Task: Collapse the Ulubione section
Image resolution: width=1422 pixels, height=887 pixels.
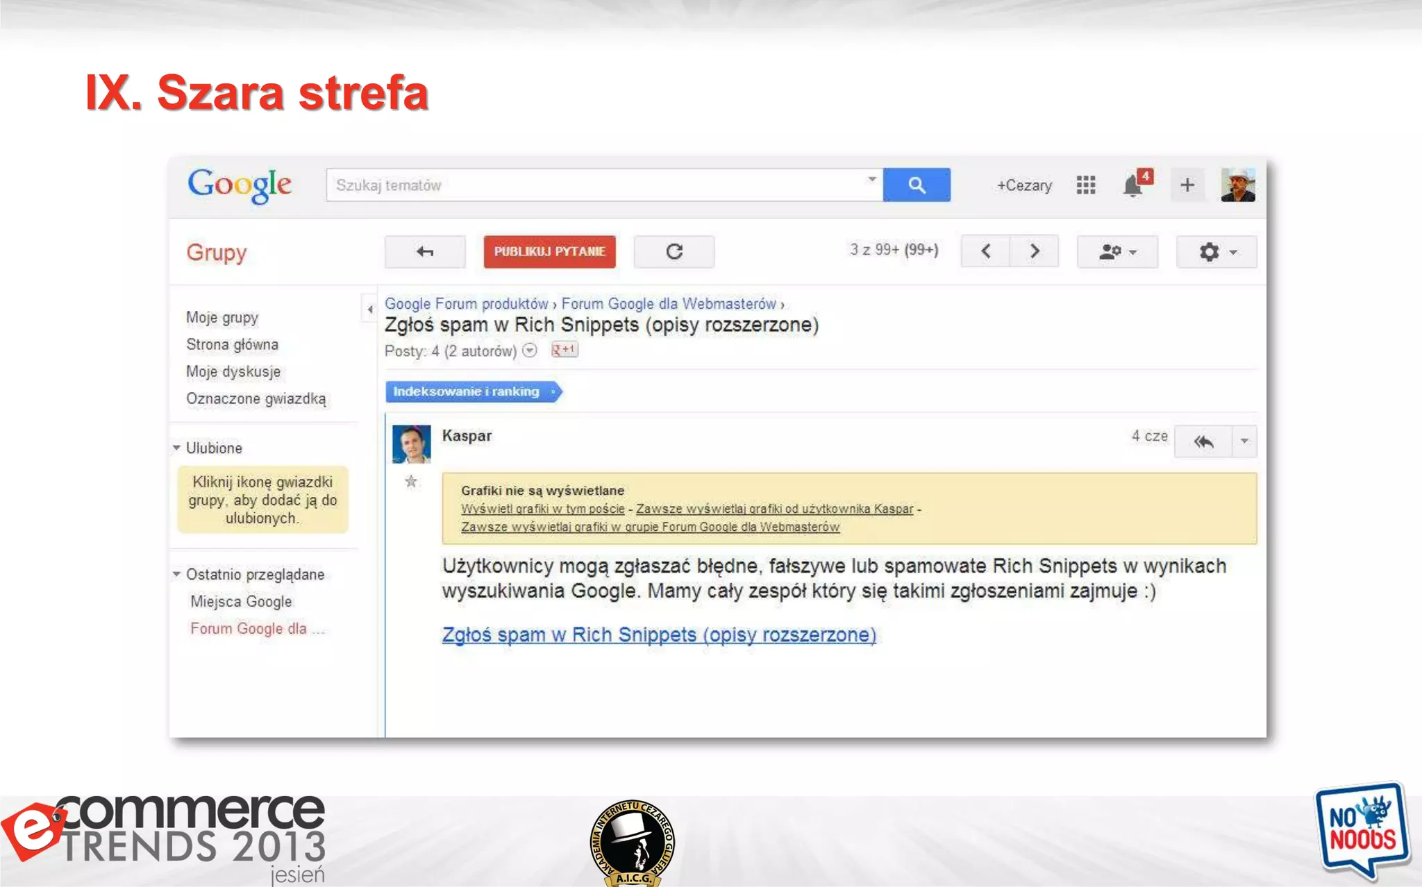Action: click(176, 448)
